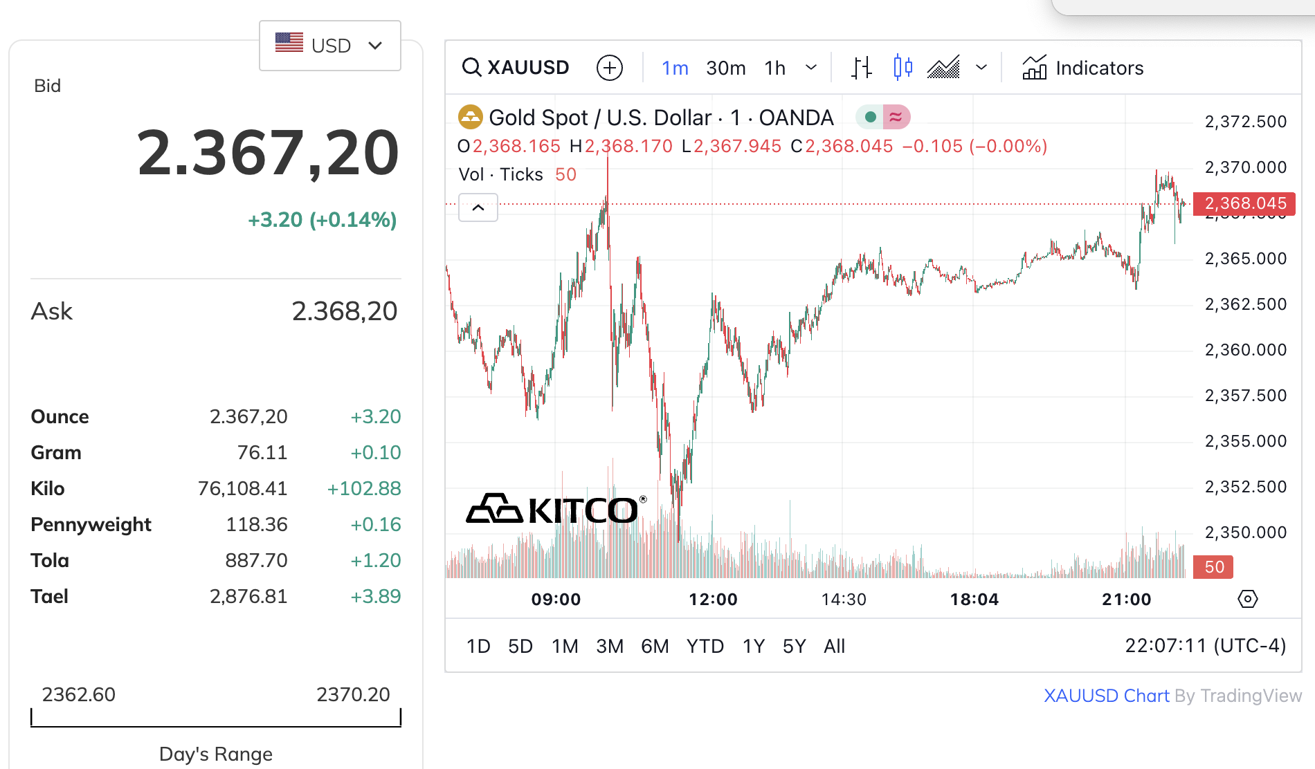The image size is (1315, 769).
Task: Open the XAUUSD Chart link
Action: pos(1106,696)
